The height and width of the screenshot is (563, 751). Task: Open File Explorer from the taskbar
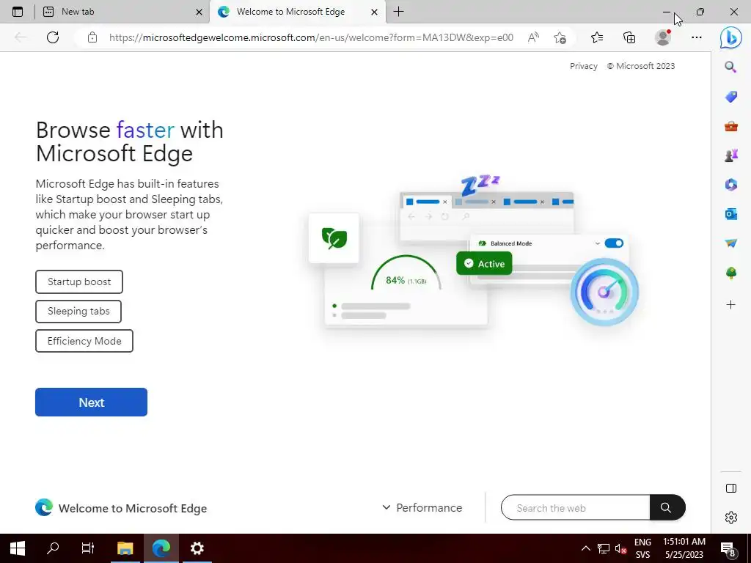point(125,548)
